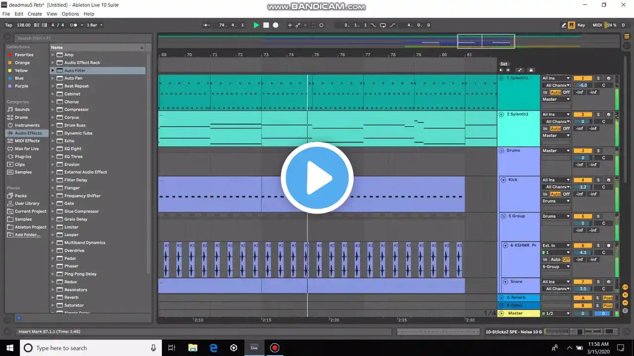Click the Arrangement Record button in transport

[275, 25]
